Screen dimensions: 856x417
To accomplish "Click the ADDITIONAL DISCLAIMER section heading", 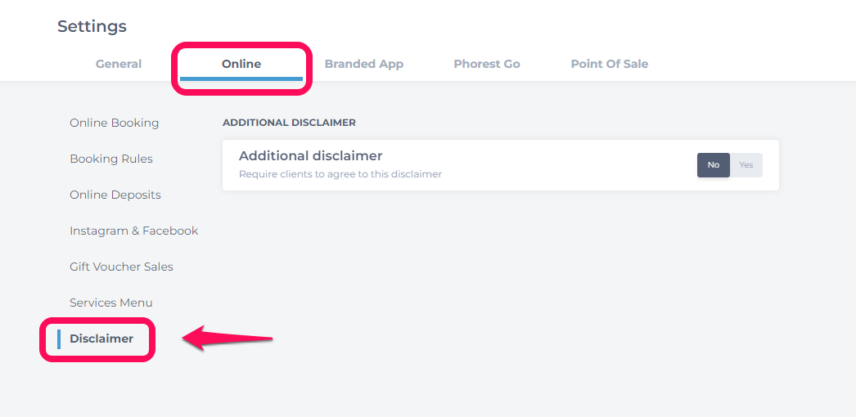I will click(x=290, y=123).
